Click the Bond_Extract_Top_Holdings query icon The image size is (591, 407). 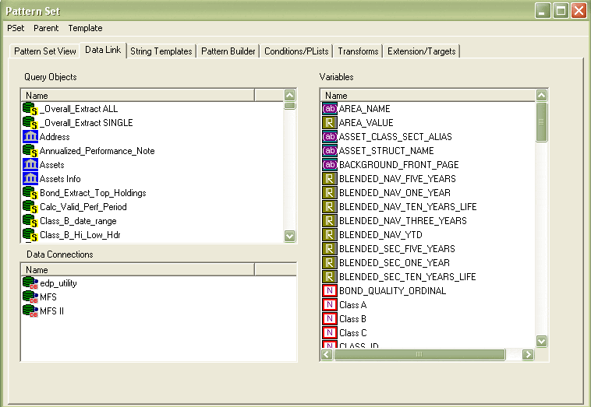point(30,193)
